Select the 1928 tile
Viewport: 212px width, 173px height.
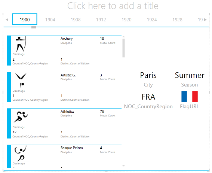[177, 20]
